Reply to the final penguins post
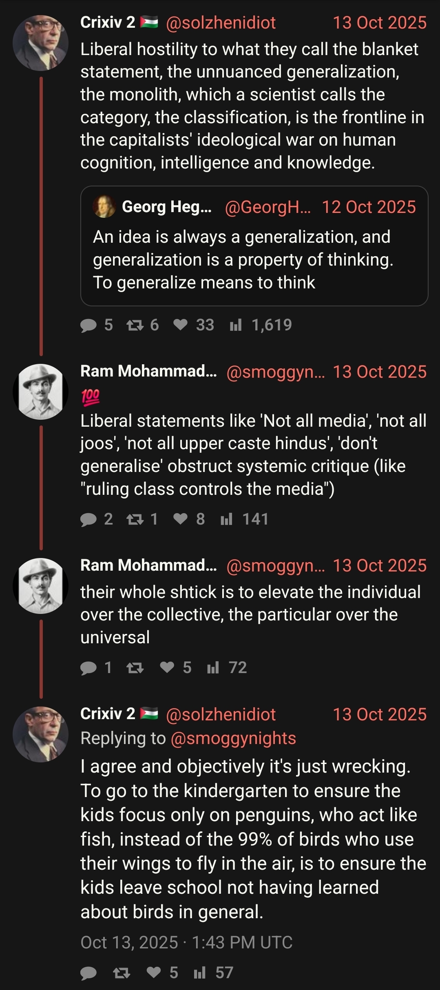The height and width of the screenshot is (990, 440). point(88,973)
